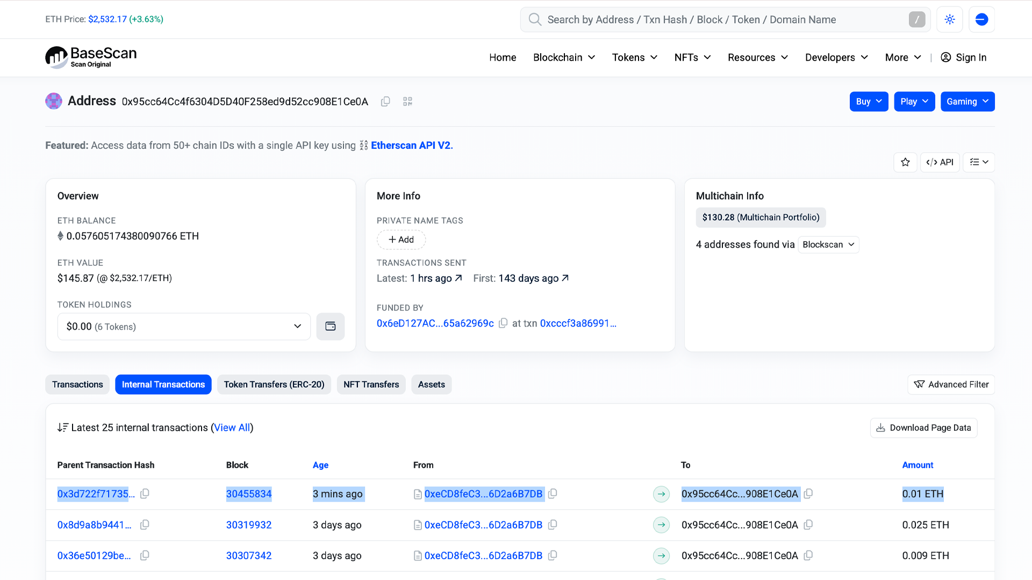The width and height of the screenshot is (1032, 580).
Task: Click the sort icon beside Latest 25 internal transactions
Action: coord(63,427)
